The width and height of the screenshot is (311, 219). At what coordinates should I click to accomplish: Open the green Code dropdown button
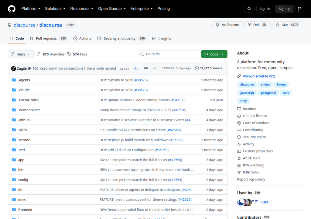coord(214,54)
